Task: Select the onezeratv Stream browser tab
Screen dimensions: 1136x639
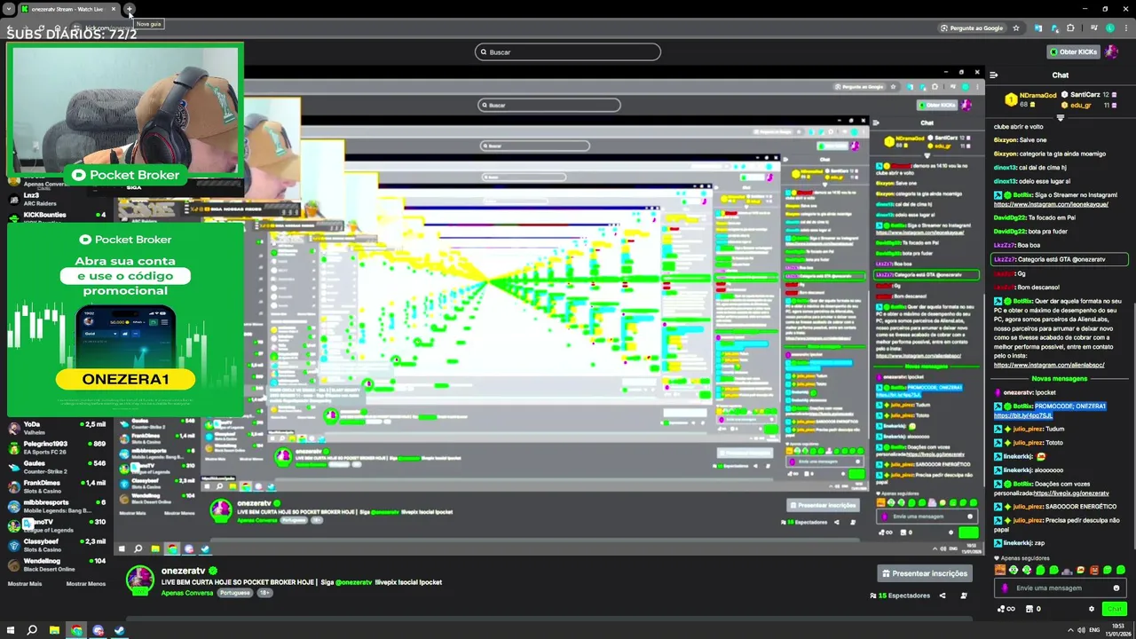Action: 67,9
